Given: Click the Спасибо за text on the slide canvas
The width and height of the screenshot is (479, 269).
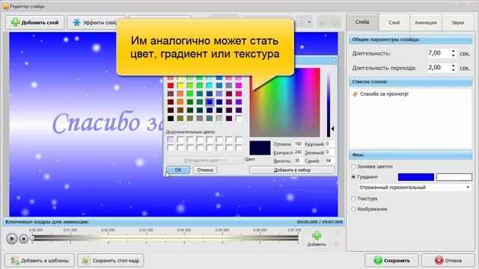Looking at the screenshot, I should 108,123.
